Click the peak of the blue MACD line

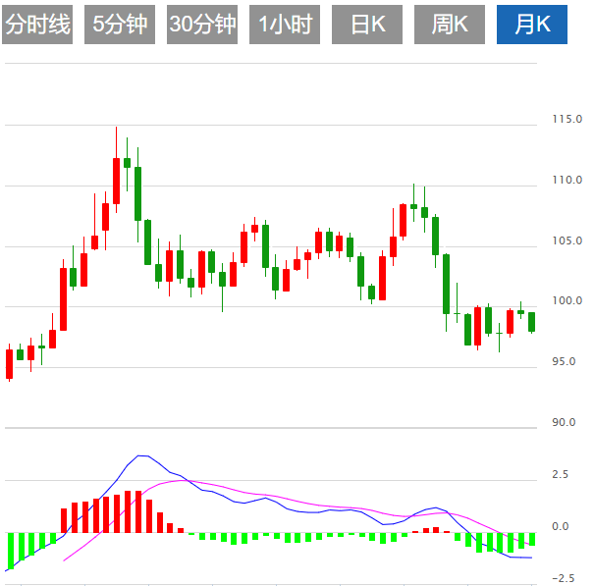point(141,455)
